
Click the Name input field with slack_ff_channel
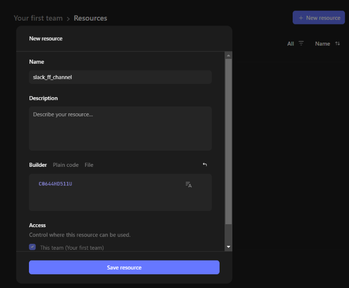120,77
